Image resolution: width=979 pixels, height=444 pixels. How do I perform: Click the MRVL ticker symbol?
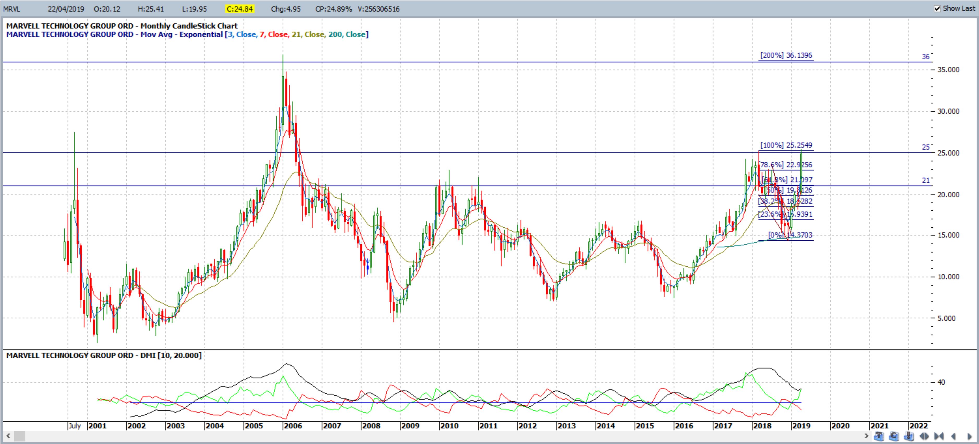(11, 9)
